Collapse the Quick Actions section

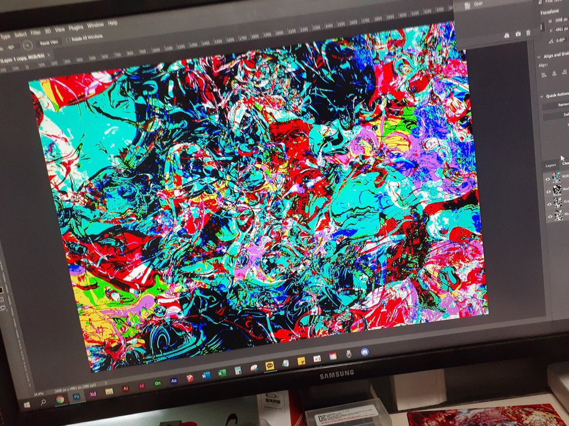(541, 97)
